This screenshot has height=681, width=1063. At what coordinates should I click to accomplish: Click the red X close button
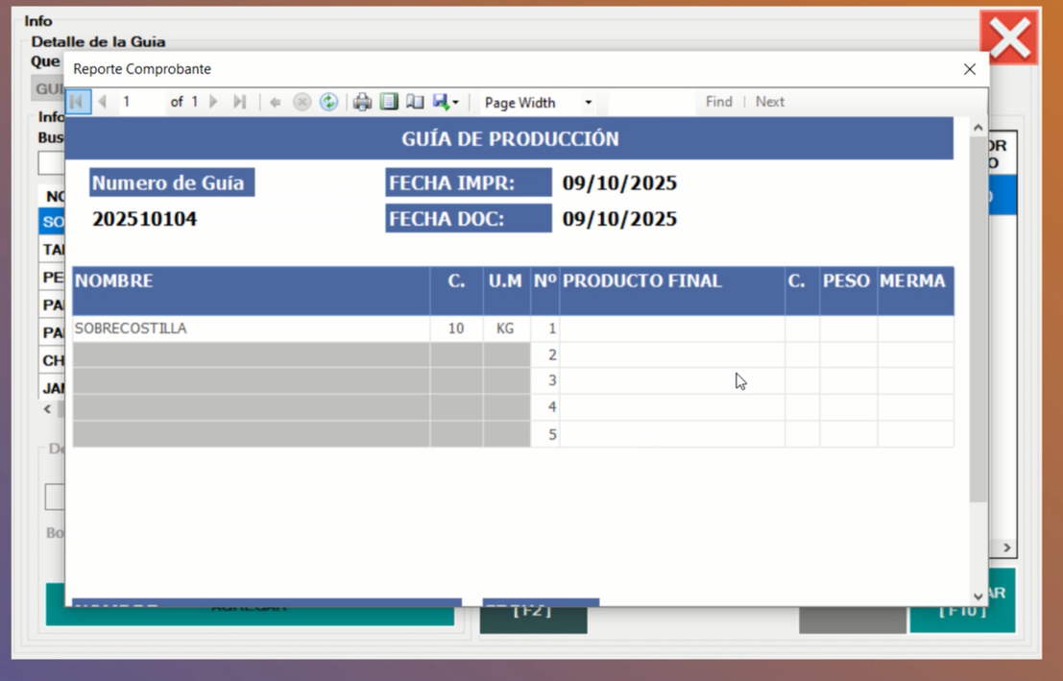click(1009, 38)
